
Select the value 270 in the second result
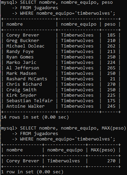pos(111,161)
